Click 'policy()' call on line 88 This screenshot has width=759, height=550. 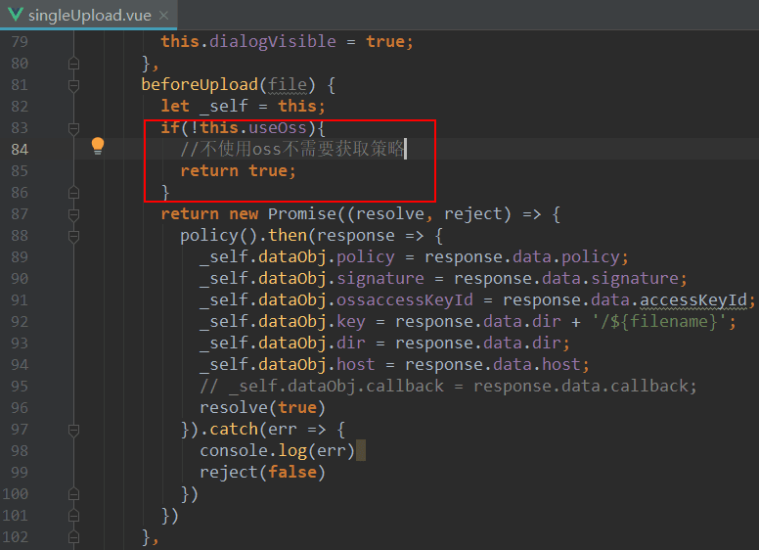(x=219, y=236)
